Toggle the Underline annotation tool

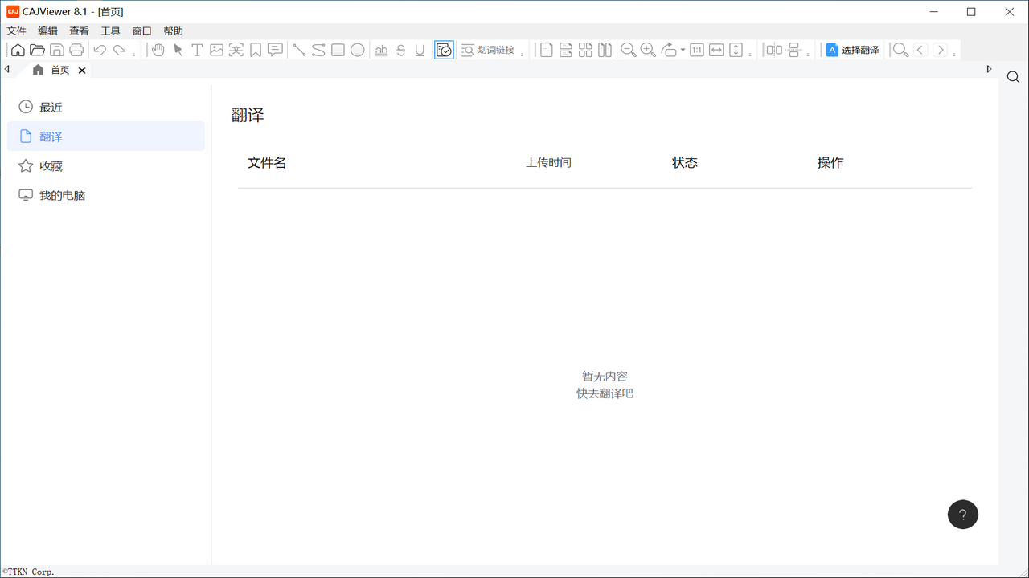click(420, 50)
